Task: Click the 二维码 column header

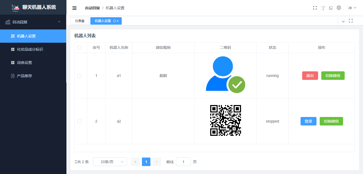Action: [225, 47]
